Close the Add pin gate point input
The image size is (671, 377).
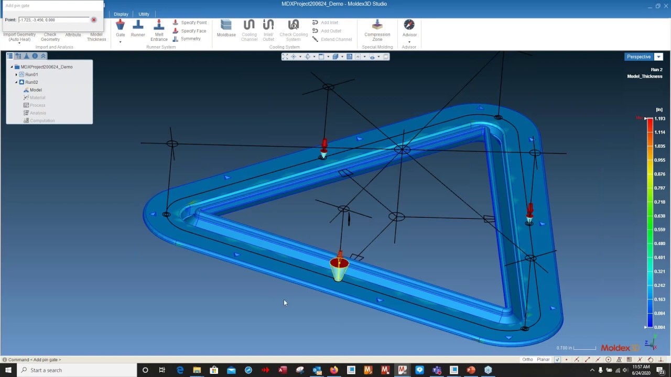[x=94, y=20]
